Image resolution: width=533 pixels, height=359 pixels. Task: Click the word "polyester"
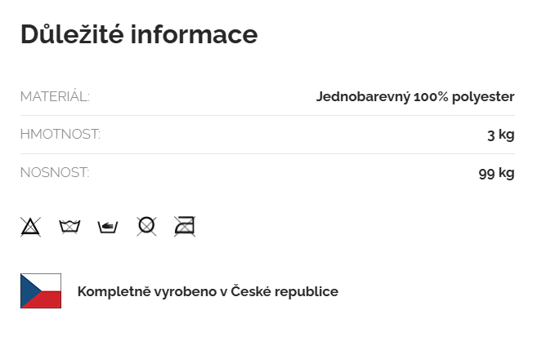(483, 97)
